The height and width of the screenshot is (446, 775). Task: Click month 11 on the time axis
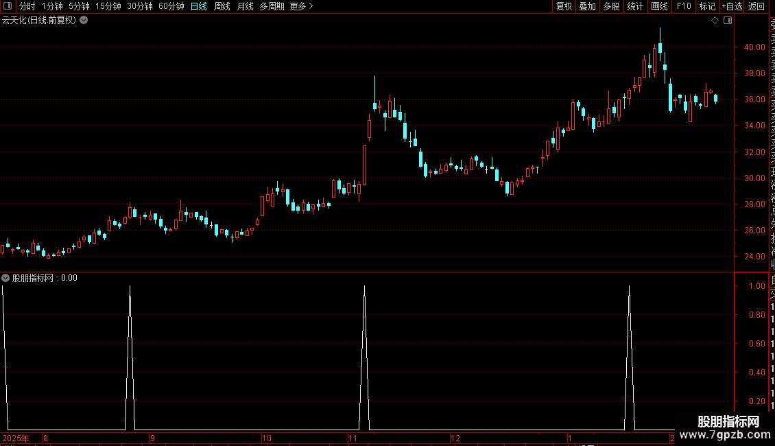pos(353,438)
